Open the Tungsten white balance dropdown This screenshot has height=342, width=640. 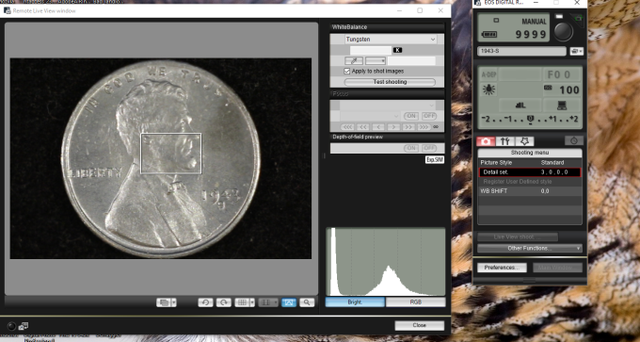(x=391, y=40)
